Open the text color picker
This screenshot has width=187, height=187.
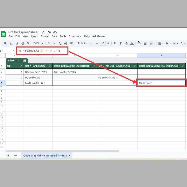[x=132, y=43]
